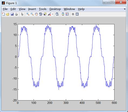Toggle the Insert Colorbar button
The width and height of the screenshot is (128, 112).
[63, 14]
